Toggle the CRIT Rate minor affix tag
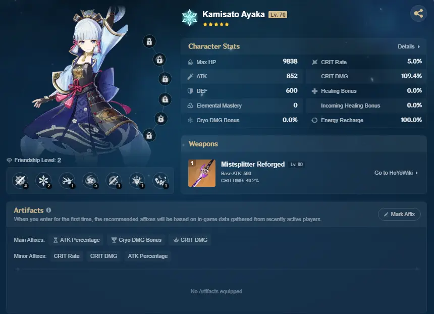 (x=67, y=256)
